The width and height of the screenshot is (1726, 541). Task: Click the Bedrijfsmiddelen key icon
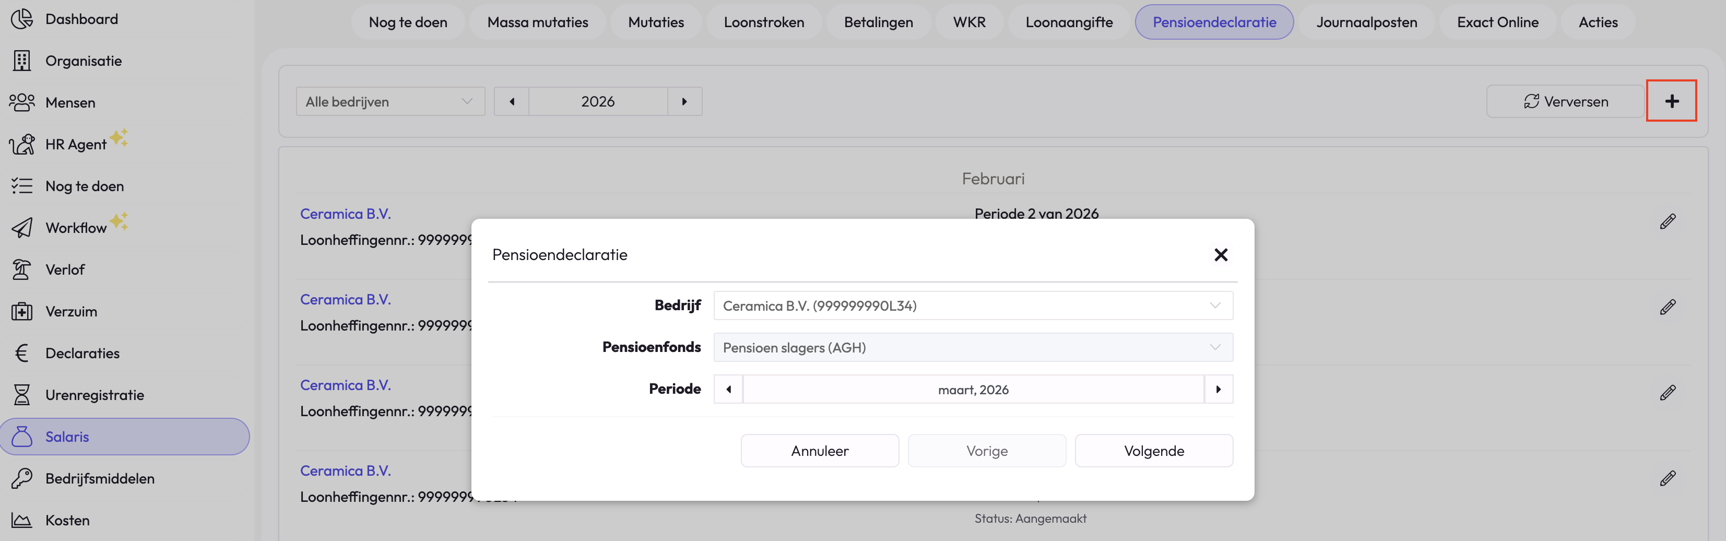click(x=22, y=479)
